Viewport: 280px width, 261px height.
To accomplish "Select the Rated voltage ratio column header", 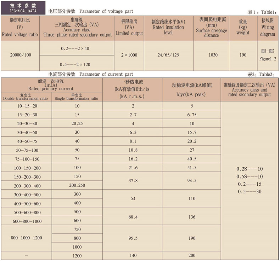I will point(20,28).
